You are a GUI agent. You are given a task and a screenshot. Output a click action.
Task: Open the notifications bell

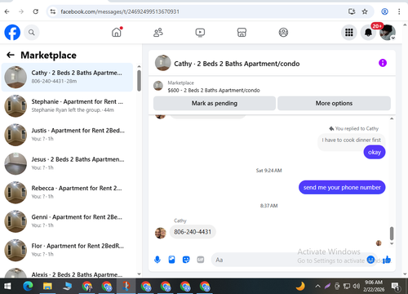[368, 33]
